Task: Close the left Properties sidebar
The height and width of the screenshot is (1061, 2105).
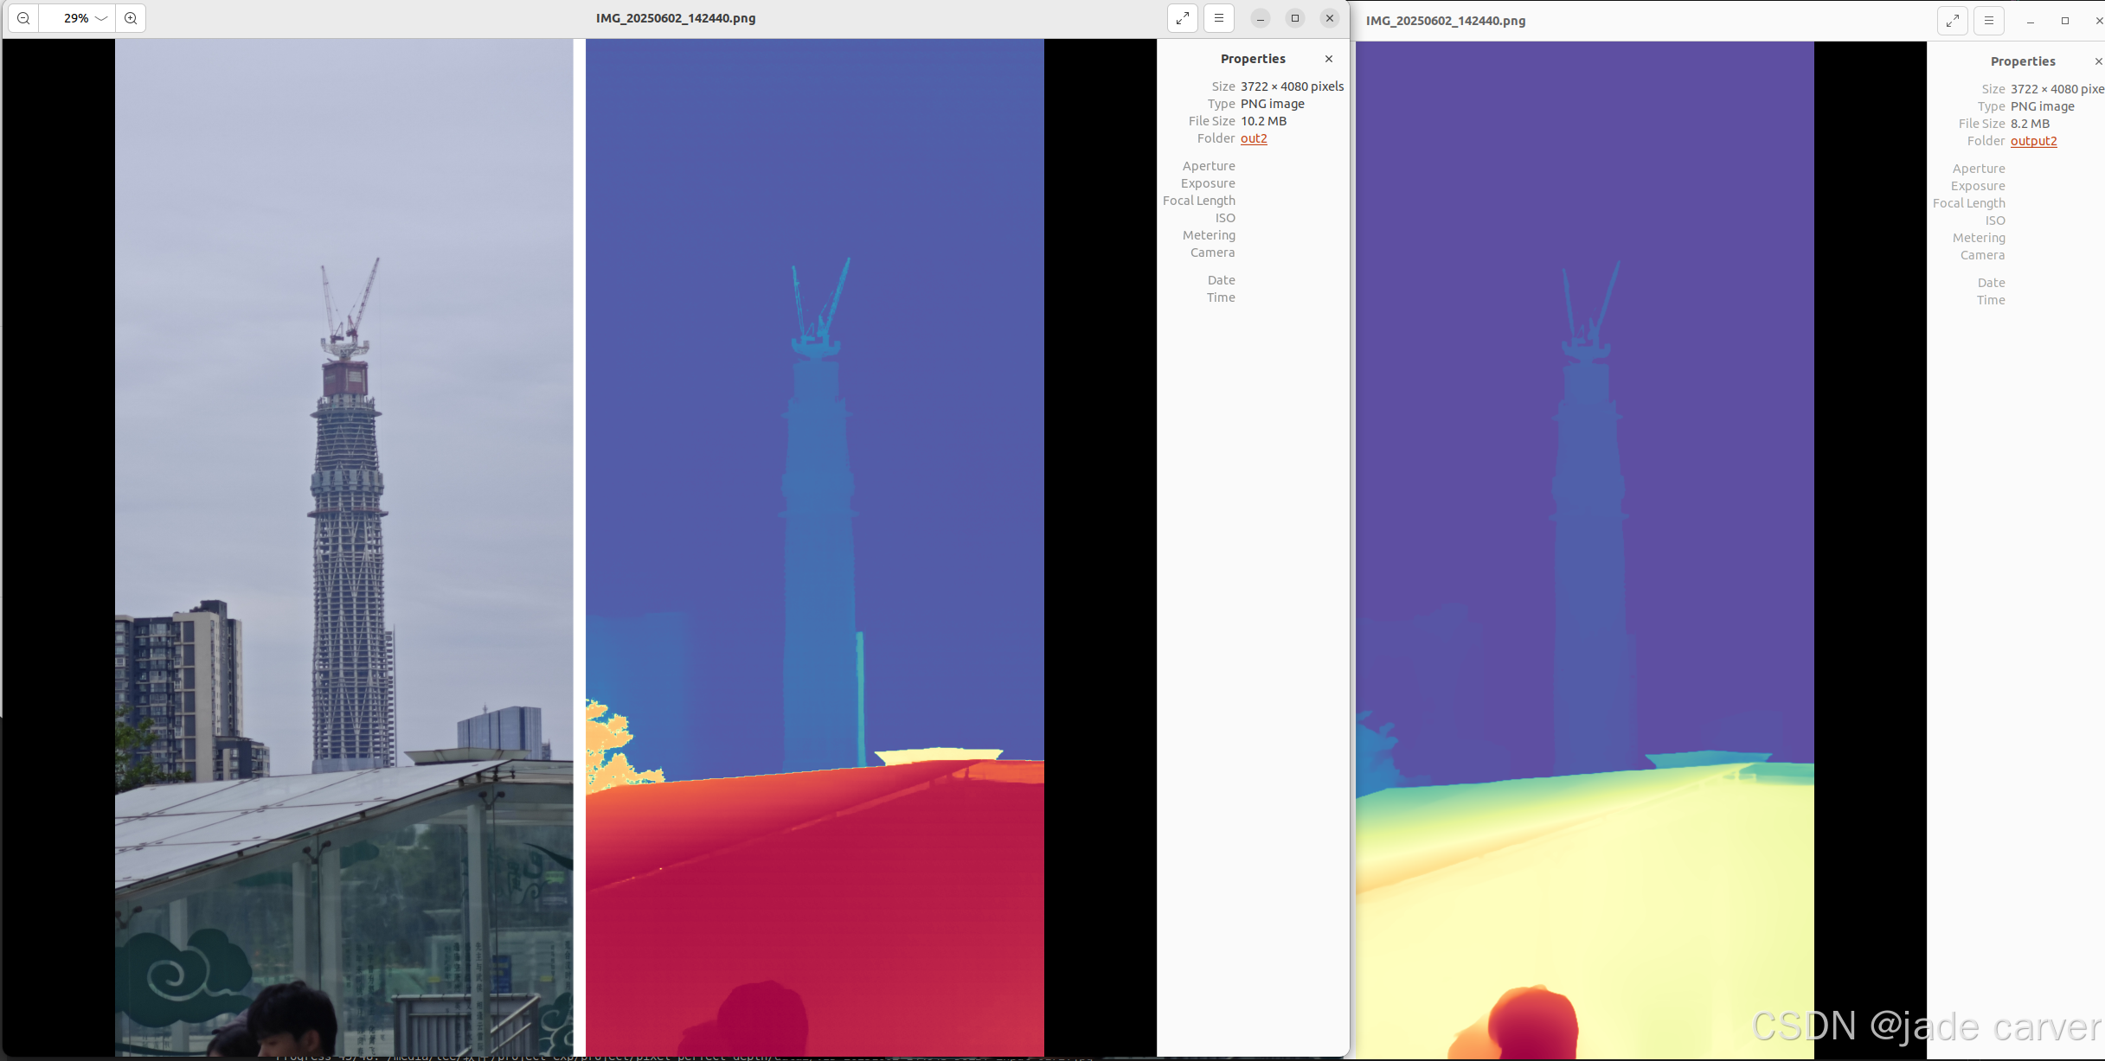Action: pyautogui.click(x=1329, y=59)
